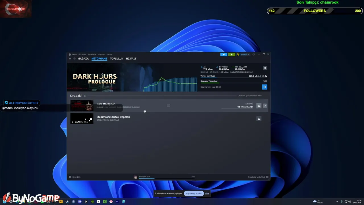This screenshot has height=205, width=364.
Task: Click the download bandwidth graph
Action: click(x=170, y=84)
